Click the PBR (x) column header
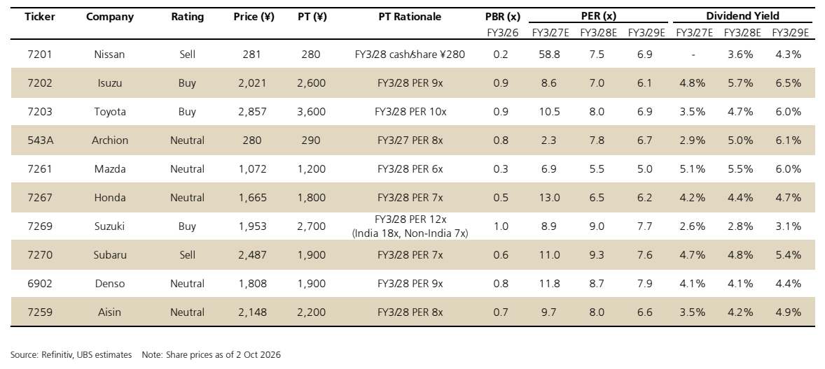 pos(502,17)
